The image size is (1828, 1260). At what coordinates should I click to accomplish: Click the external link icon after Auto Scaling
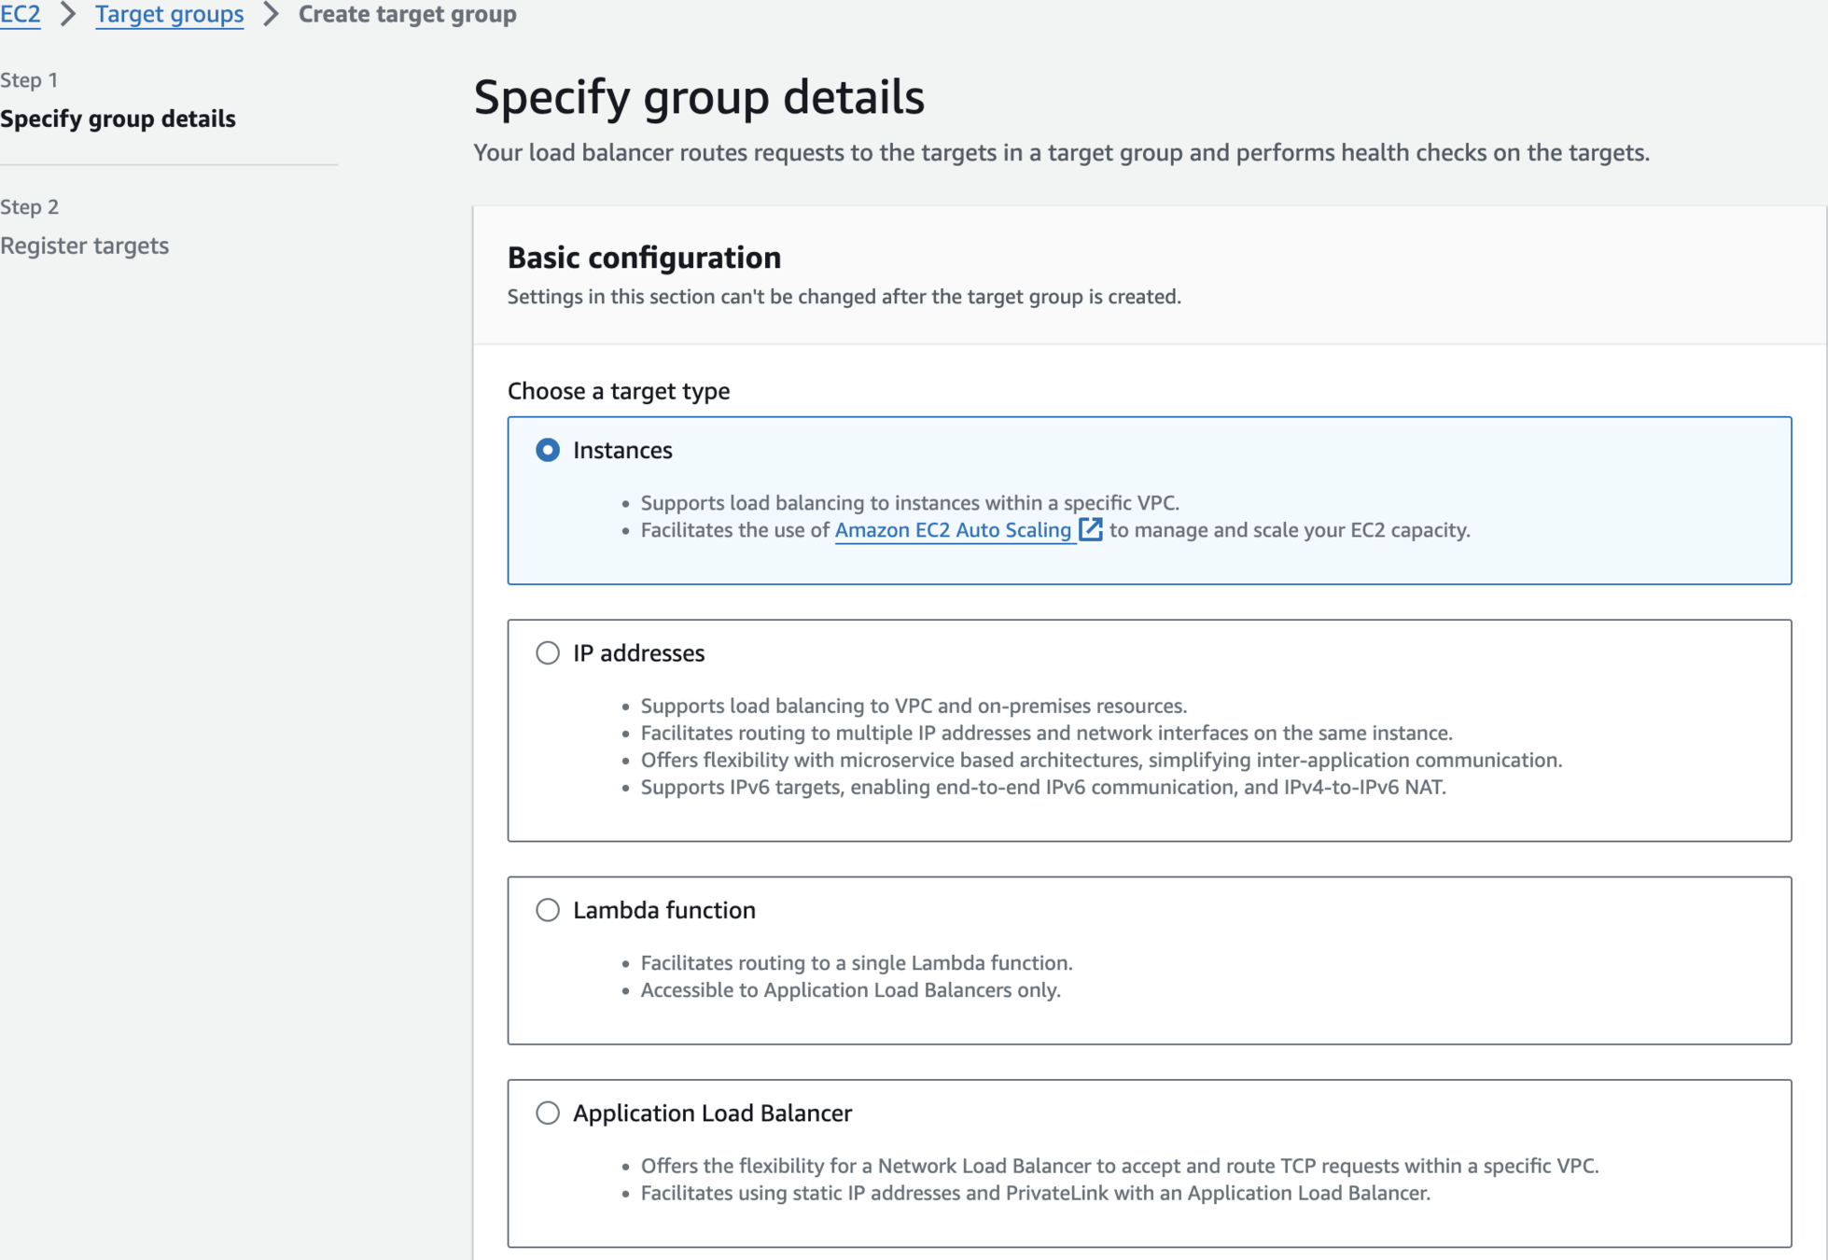1090,529
